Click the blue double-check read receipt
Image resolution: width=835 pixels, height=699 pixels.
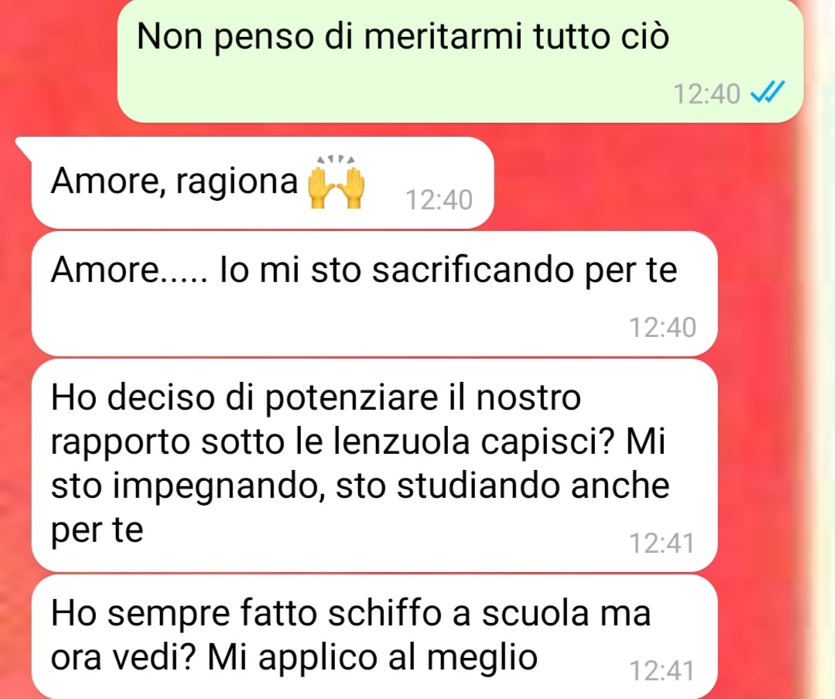click(x=768, y=93)
